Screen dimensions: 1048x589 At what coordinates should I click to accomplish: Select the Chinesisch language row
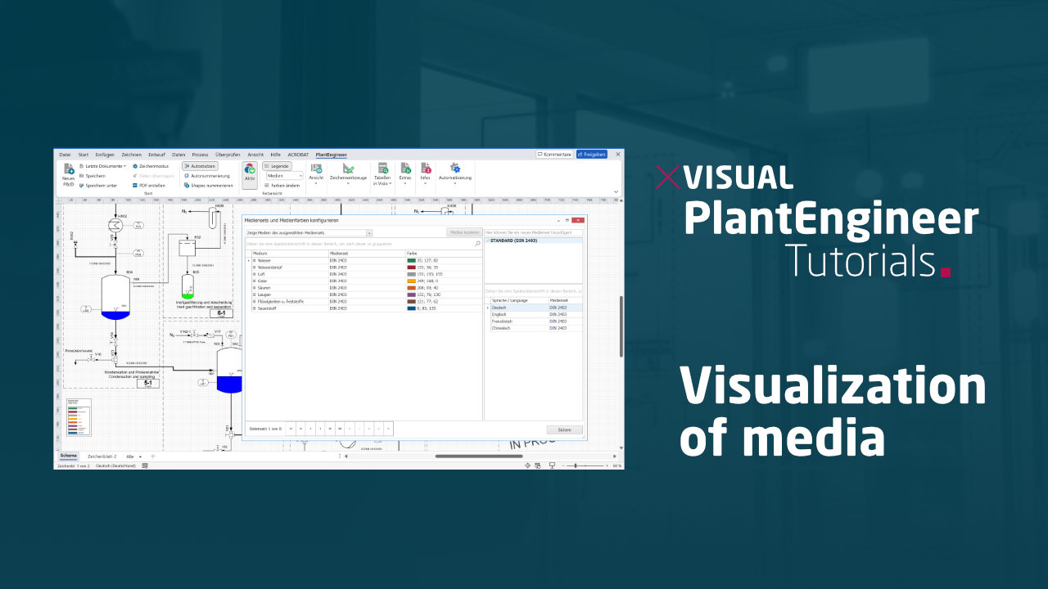[x=535, y=328]
